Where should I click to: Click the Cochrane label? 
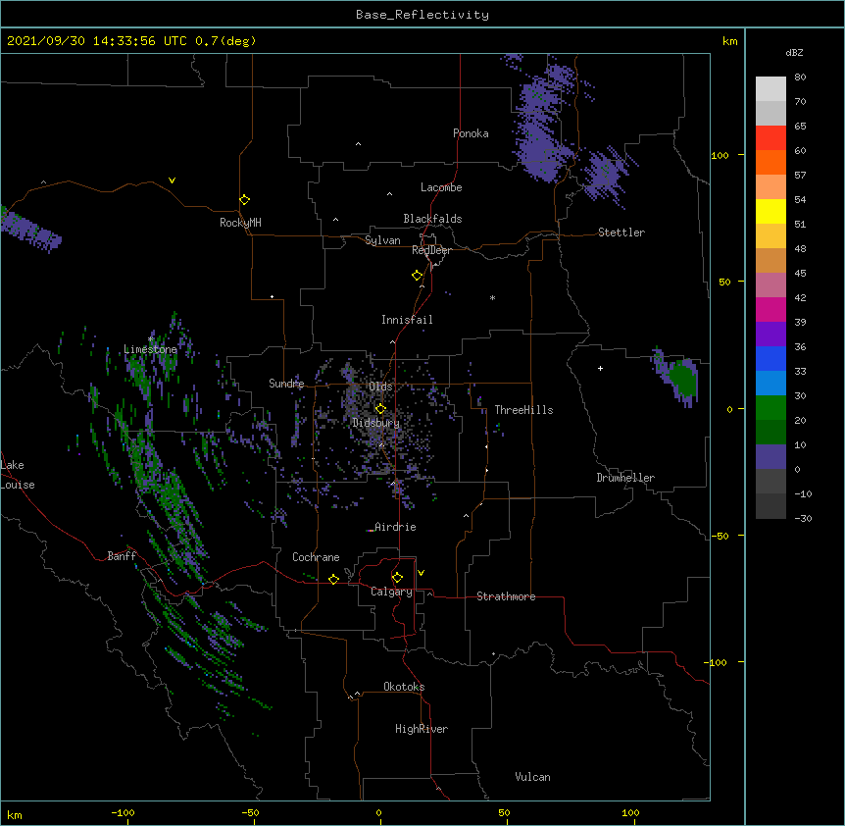[x=316, y=557]
